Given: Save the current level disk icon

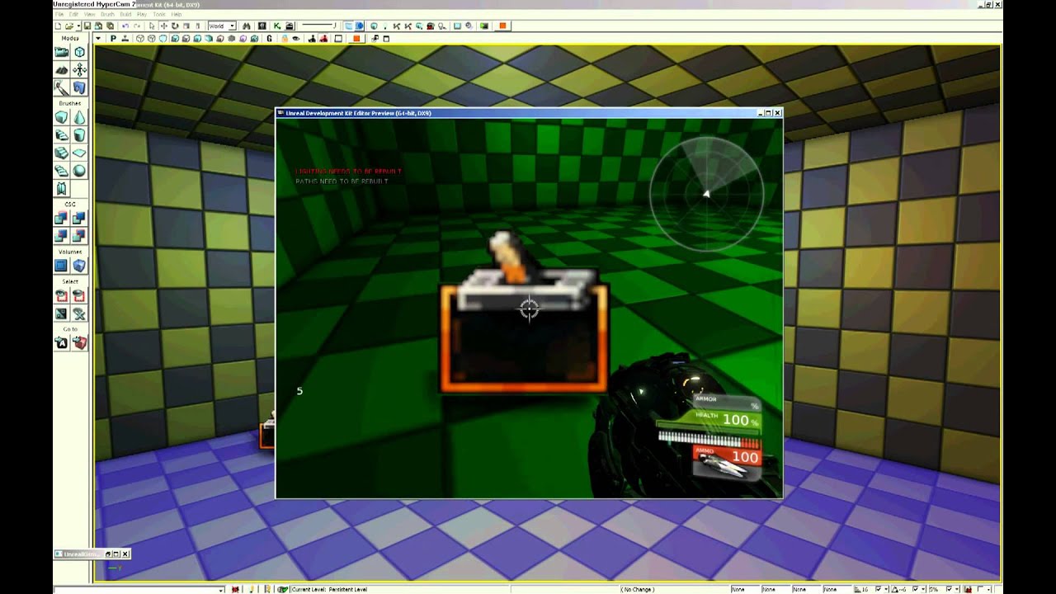Looking at the screenshot, I should coord(87,26).
